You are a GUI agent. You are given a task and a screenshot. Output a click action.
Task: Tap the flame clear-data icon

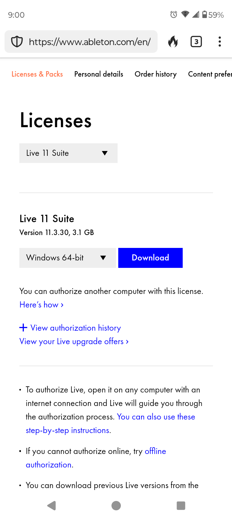coord(173,42)
